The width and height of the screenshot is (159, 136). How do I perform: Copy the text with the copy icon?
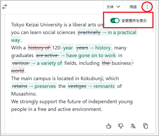(x=145, y=126)
